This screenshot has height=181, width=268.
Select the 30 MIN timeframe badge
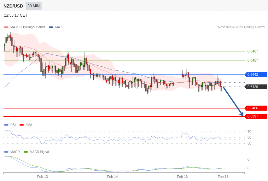tap(33, 6)
